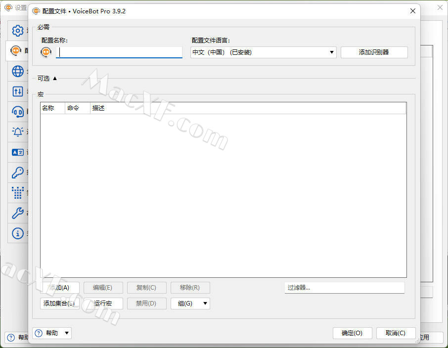
Task: Click the key license icon in sidebar
Action: [18, 173]
